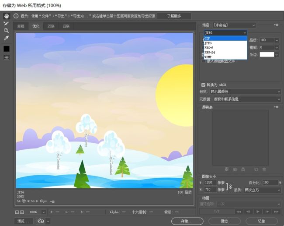This screenshot has height=226, width=284.
Task: Open browser preview selection dropdown arrow
Action: 48,221
